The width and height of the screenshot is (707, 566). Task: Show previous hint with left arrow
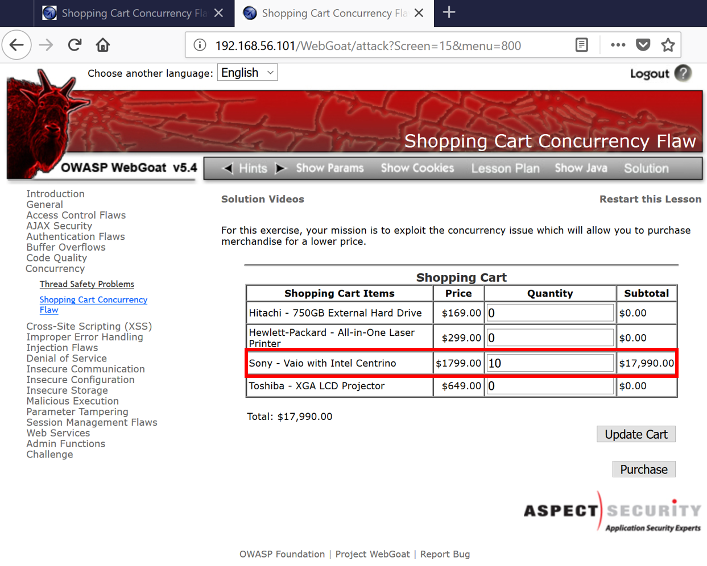(228, 168)
